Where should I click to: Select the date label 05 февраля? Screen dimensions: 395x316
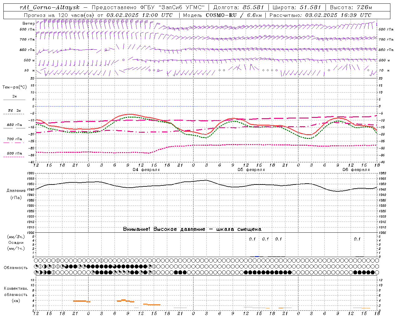(251, 170)
